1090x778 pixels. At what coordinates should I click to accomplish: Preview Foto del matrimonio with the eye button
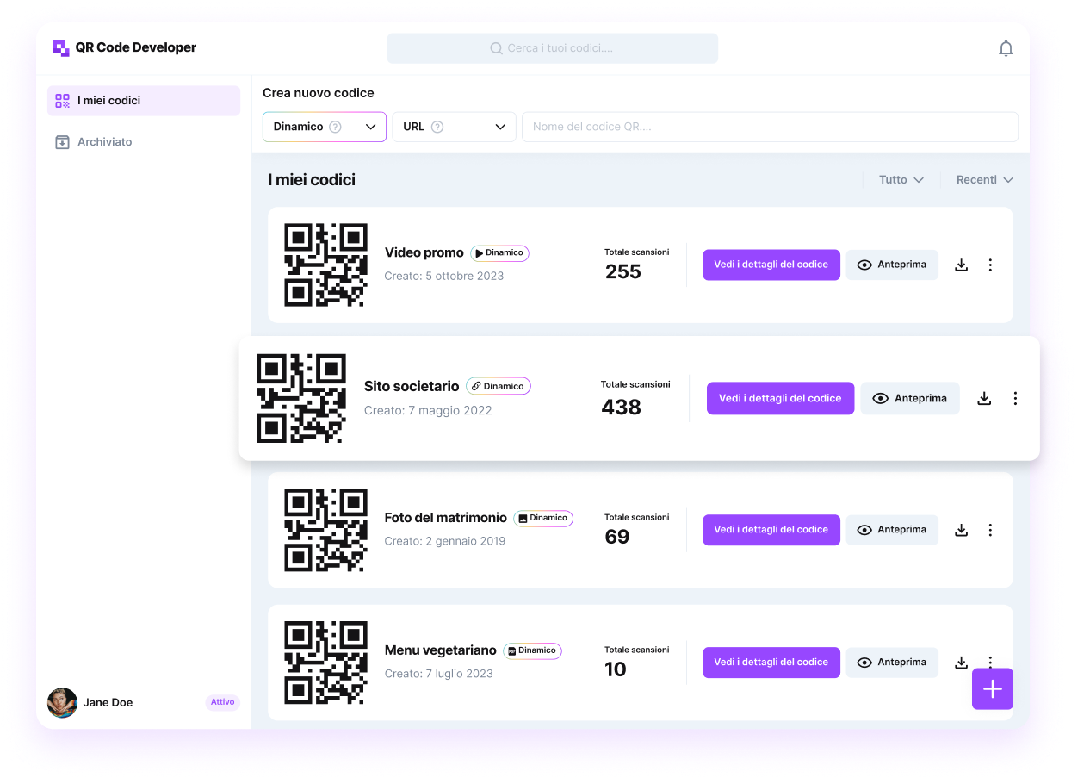[x=892, y=530]
